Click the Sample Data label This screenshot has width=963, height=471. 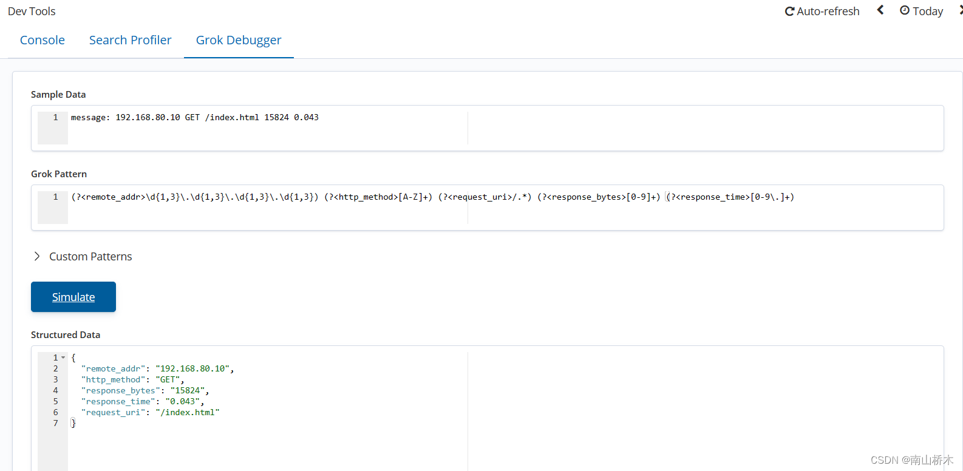pyautogui.click(x=58, y=94)
